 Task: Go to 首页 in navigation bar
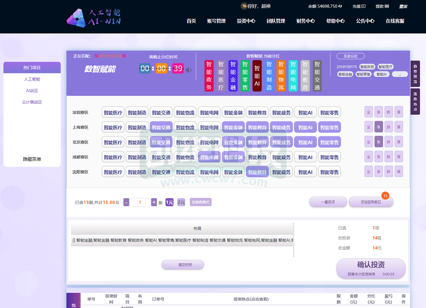[x=191, y=21]
